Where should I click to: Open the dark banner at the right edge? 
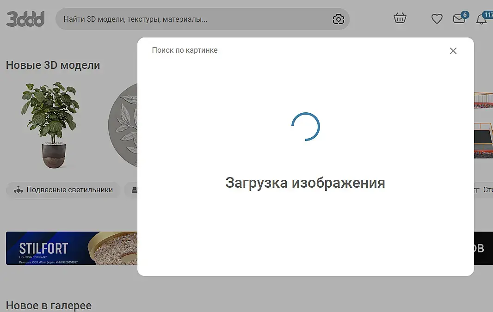tap(483, 248)
